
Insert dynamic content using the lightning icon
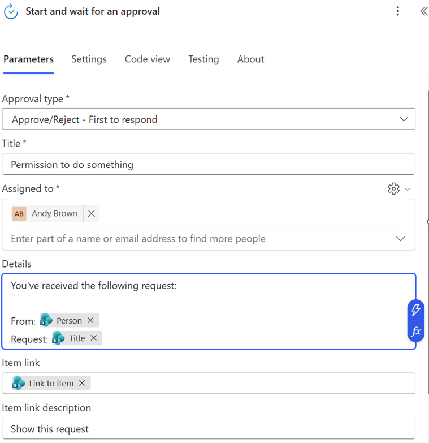coord(416,310)
